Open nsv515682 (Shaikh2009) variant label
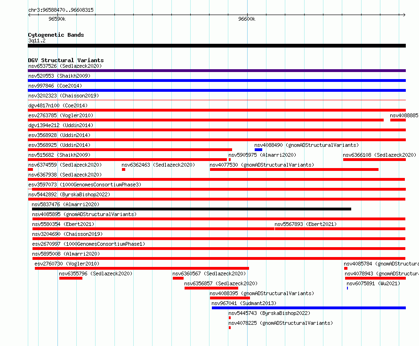Image resolution: width=419 pixels, height=346 pixels. coord(59,155)
